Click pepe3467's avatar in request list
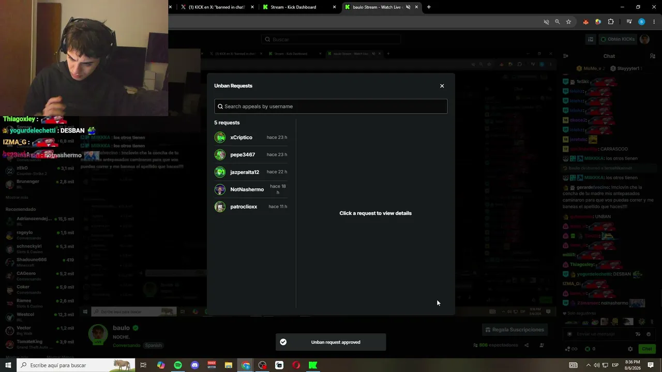 (220, 154)
